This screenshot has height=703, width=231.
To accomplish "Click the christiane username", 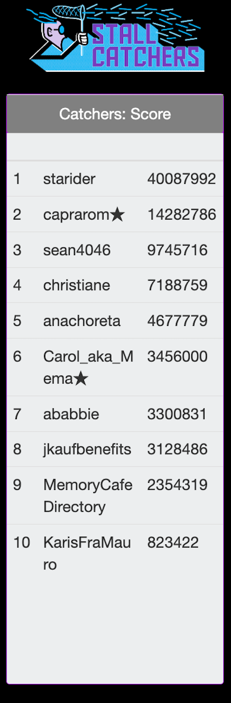I will click(x=77, y=285).
